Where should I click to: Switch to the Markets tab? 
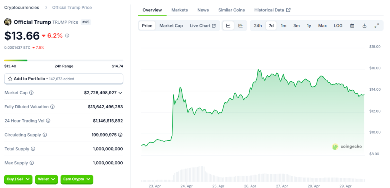pyautogui.click(x=180, y=10)
